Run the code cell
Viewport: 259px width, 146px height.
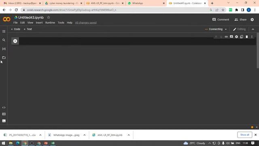[15, 41]
